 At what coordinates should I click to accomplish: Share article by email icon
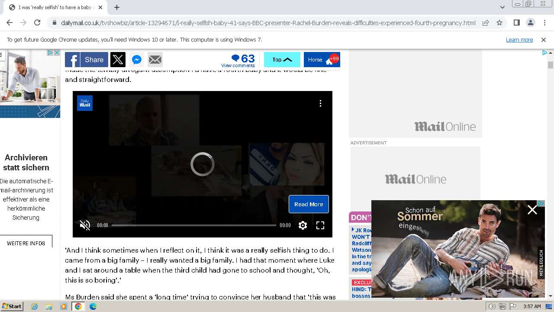coord(155,60)
